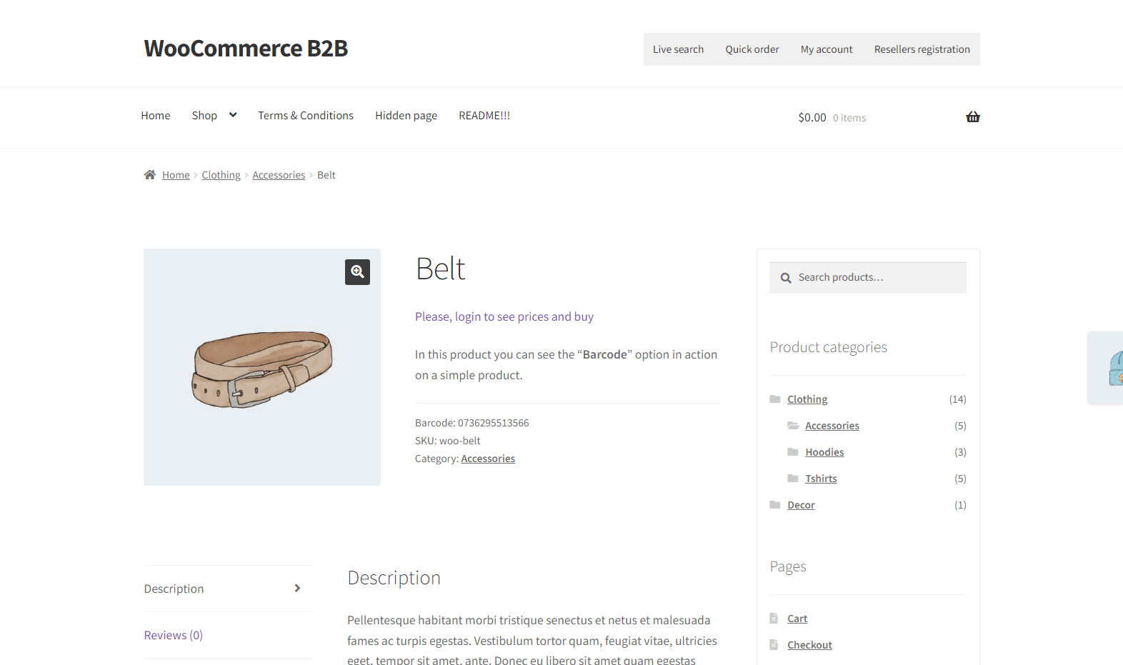Open the Quick order link

coord(752,49)
